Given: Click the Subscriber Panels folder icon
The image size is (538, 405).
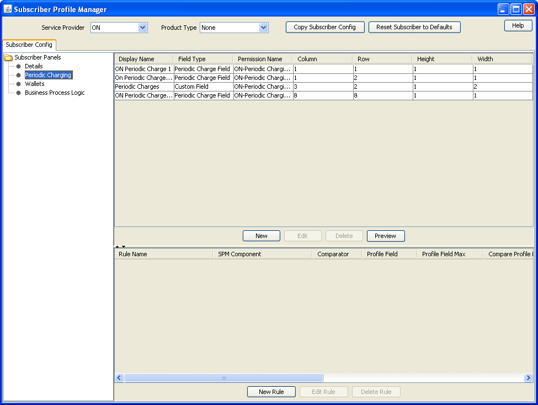Looking at the screenshot, I should click(x=8, y=57).
